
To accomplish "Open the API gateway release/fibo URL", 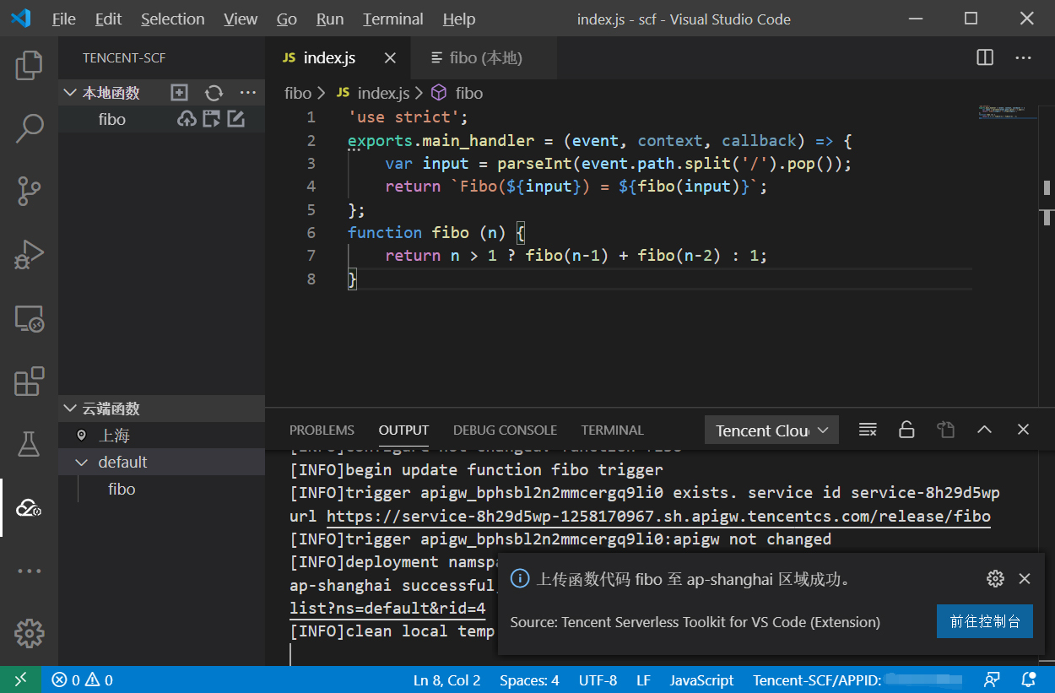I will point(658,516).
